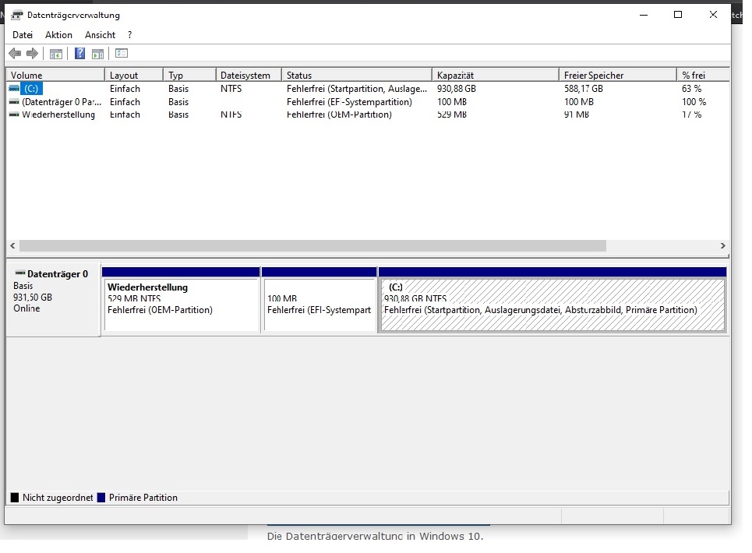
Task: Click the 588,17 GB free space cell
Action: [583, 89]
